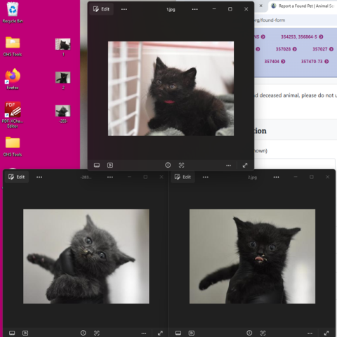Show file info in 2.jpg window

point(249,333)
